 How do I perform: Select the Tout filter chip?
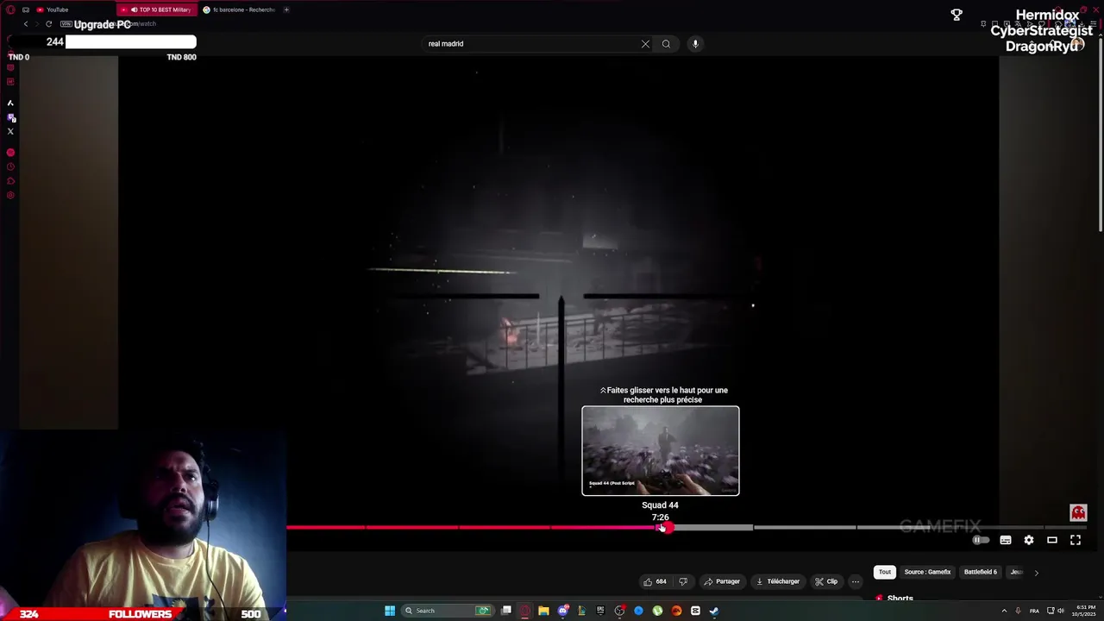[x=885, y=572]
